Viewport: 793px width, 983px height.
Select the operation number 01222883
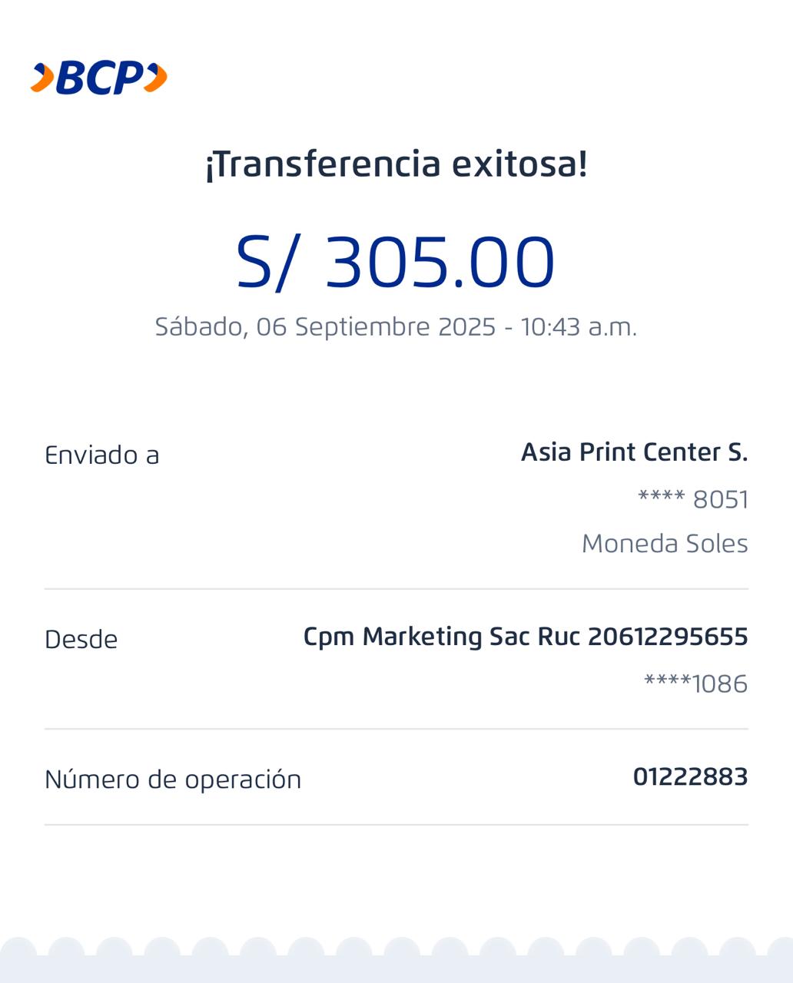click(x=690, y=777)
